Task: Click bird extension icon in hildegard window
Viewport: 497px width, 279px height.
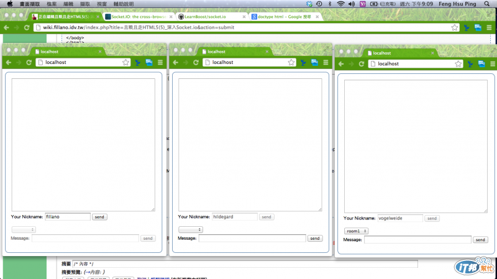Action: 303,63
